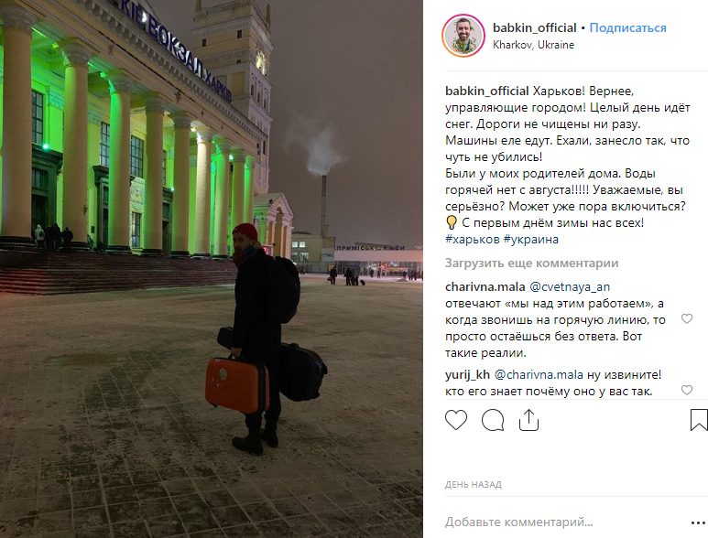Open Kharkov, Ukraine location link
Viewport: 708px width, 538px height.
[x=533, y=45]
